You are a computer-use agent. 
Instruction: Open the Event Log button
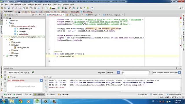(x=143, y=94)
